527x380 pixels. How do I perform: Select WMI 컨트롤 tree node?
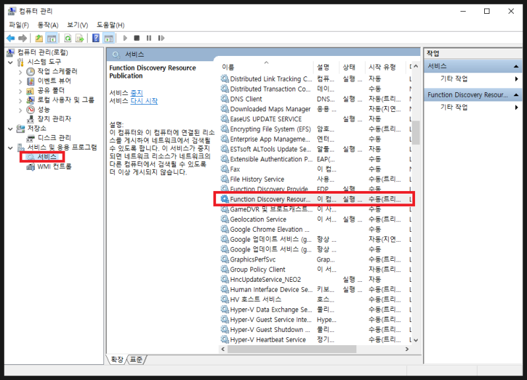pos(54,167)
